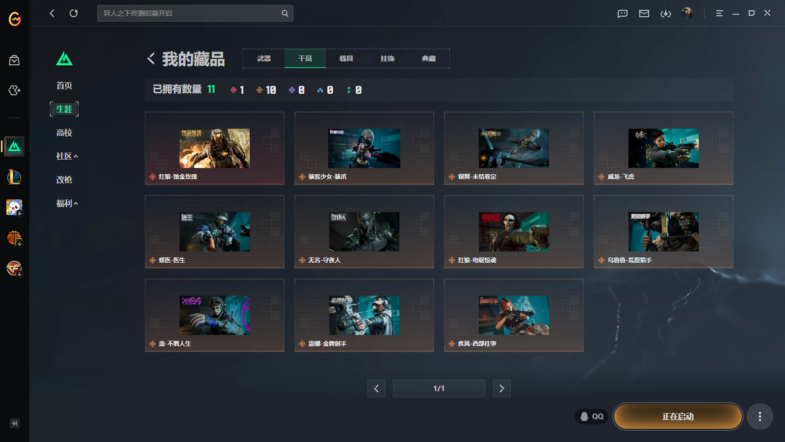The width and height of the screenshot is (785, 442).
Task: Refresh the page with the reload icon
Action: coord(74,13)
